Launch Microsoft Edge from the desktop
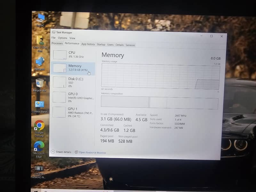Viewport: 256px width, 192px height. [x=39, y=149]
